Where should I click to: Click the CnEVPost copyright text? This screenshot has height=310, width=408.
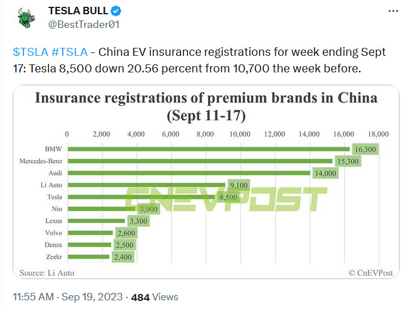click(370, 273)
